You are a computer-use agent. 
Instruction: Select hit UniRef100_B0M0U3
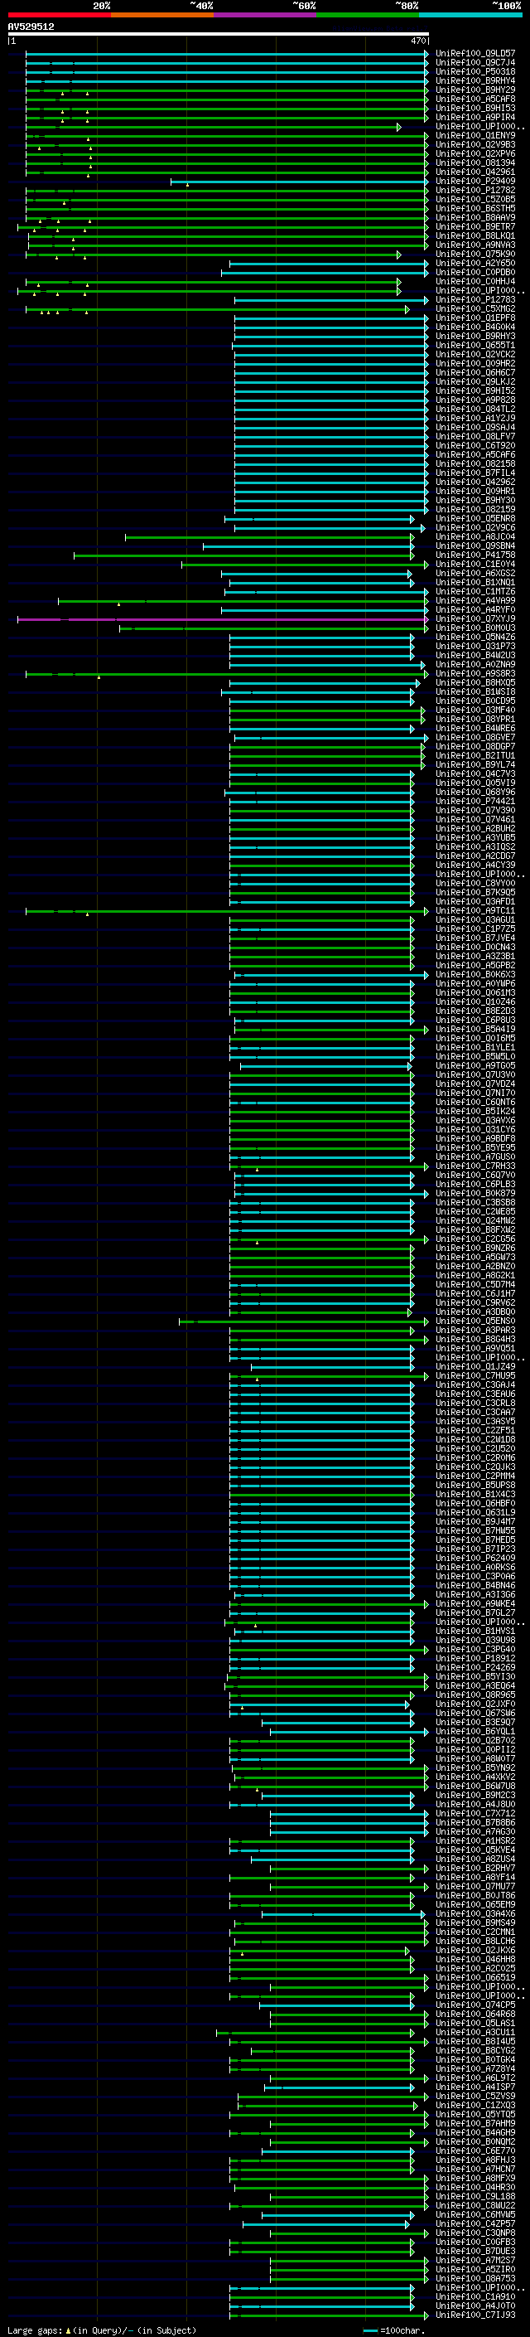pyautogui.click(x=475, y=628)
